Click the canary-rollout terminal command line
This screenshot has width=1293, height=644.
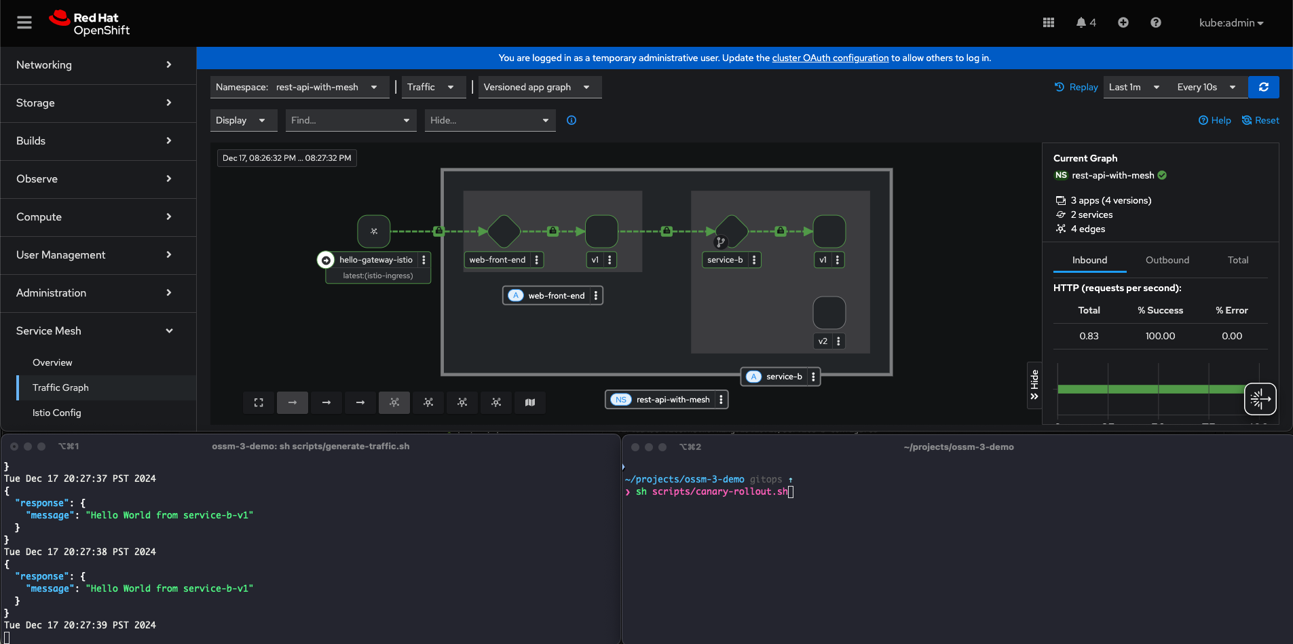(x=712, y=491)
